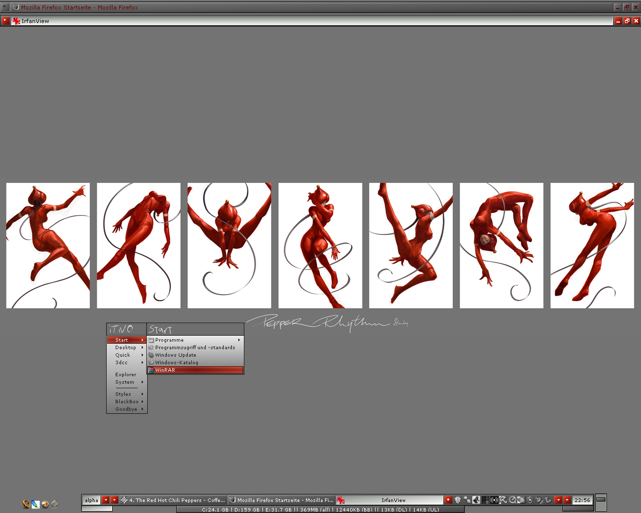Click the small button left of Firefox title
Image resolution: width=641 pixels, height=513 pixels.
coord(5,7)
